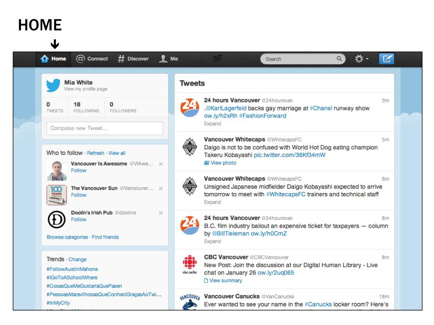Switch to the Connect tab

pos(92,59)
